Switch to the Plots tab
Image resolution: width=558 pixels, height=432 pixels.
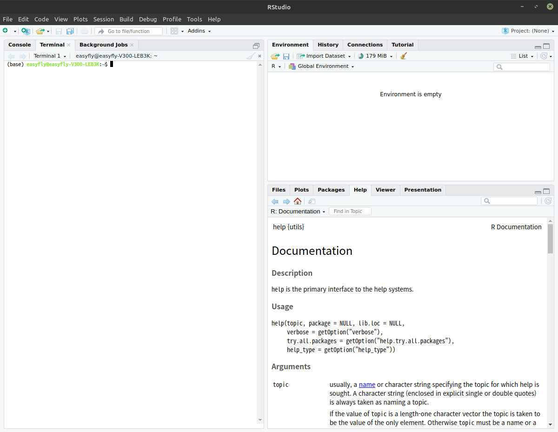pyautogui.click(x=301, y=190)
